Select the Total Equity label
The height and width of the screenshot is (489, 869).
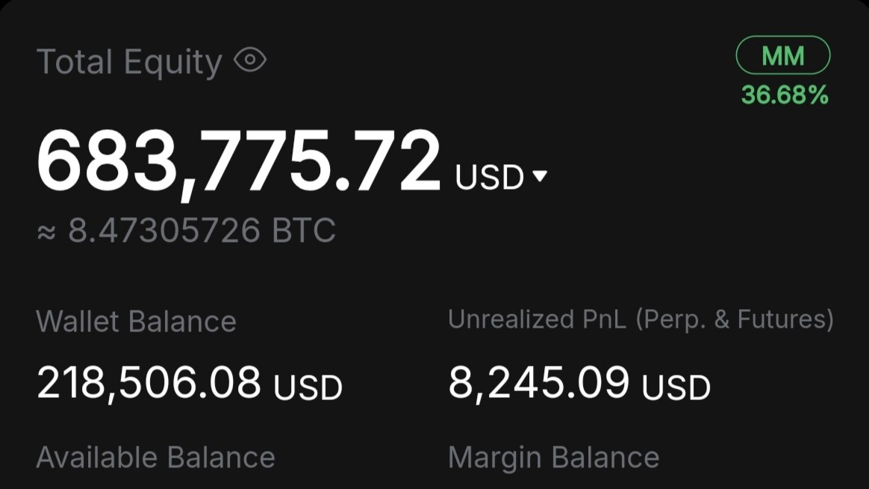pos(129,61)
